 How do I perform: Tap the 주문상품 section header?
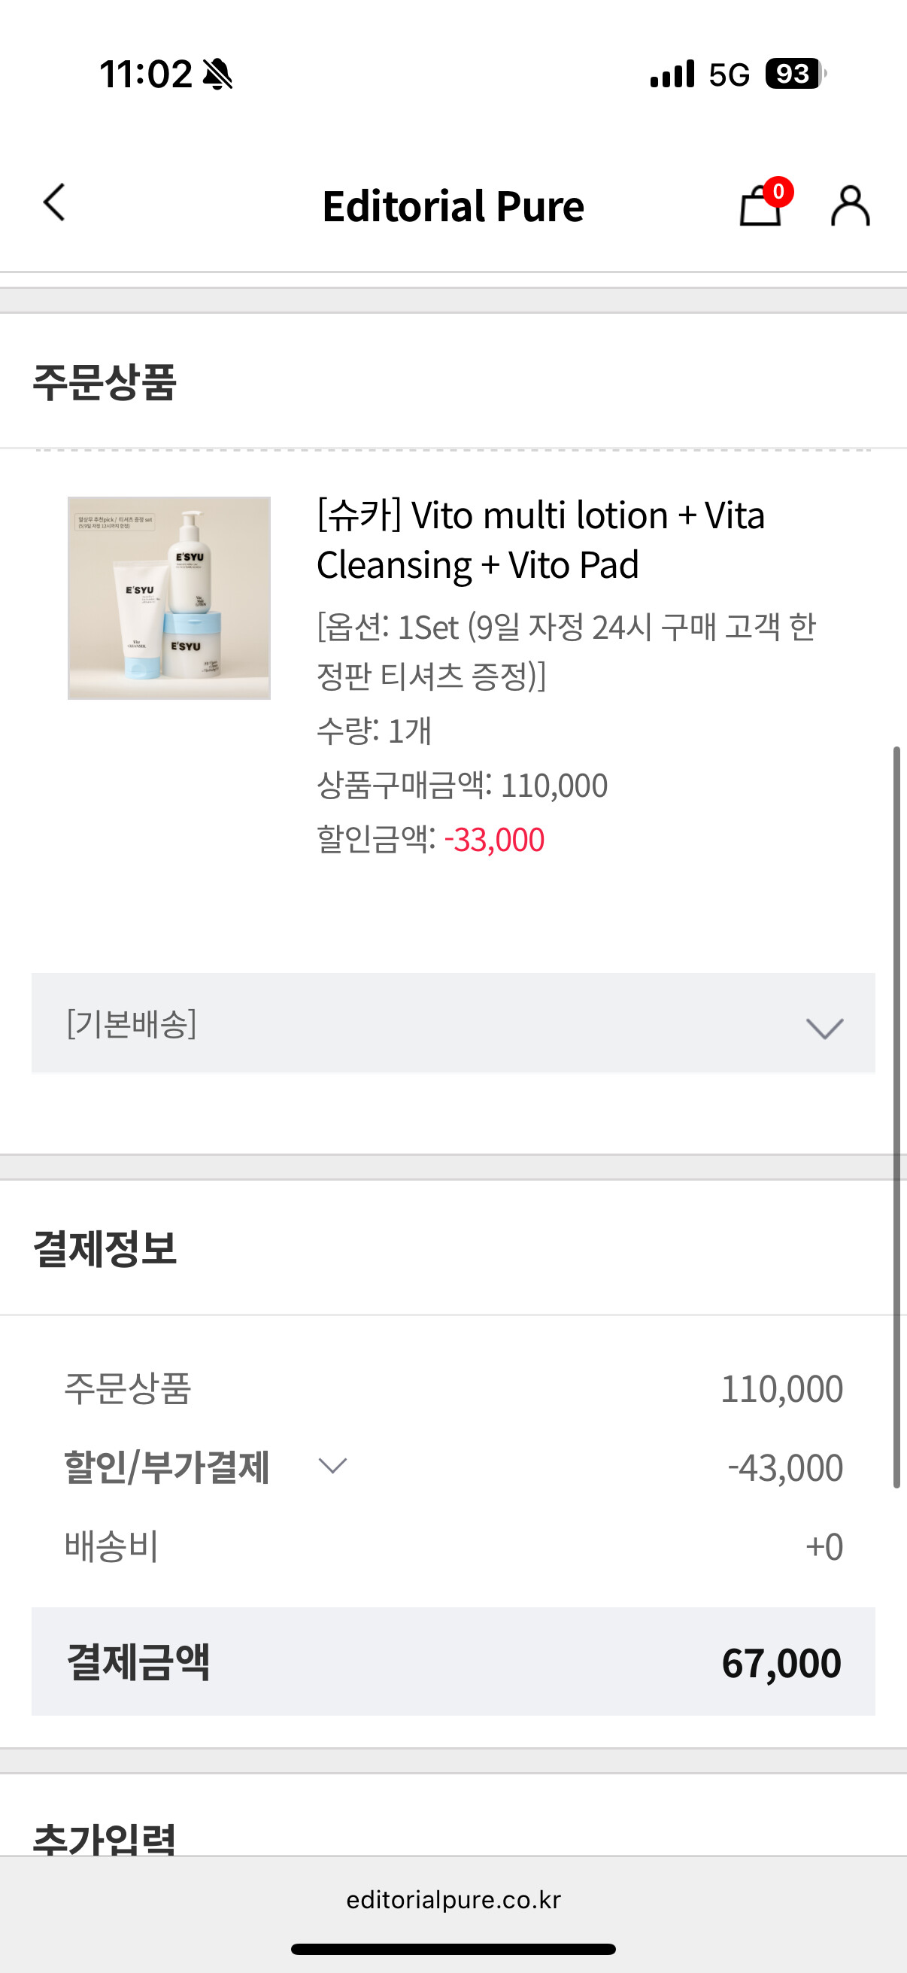click(105, 382)
